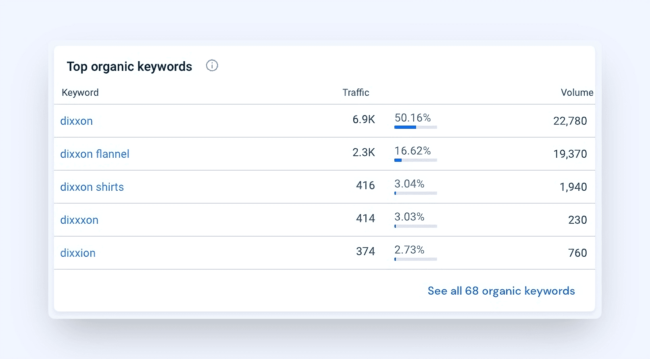The image size is (650, 359).
Task: Click the Traffic column header
Action: tap(356, 93)
